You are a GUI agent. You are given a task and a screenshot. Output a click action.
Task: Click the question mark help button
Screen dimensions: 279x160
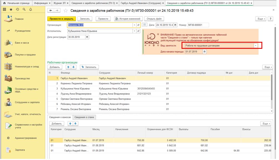270,19
